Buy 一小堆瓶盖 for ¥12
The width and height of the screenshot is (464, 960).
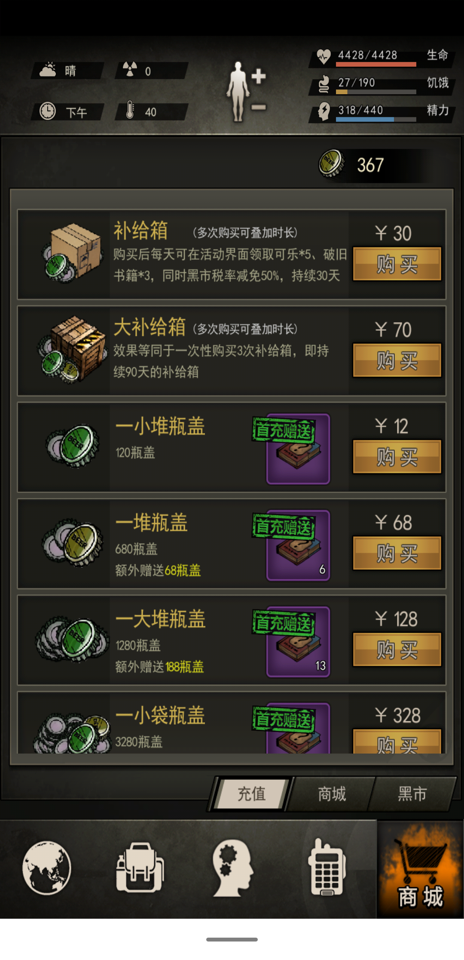coord(397,456)
